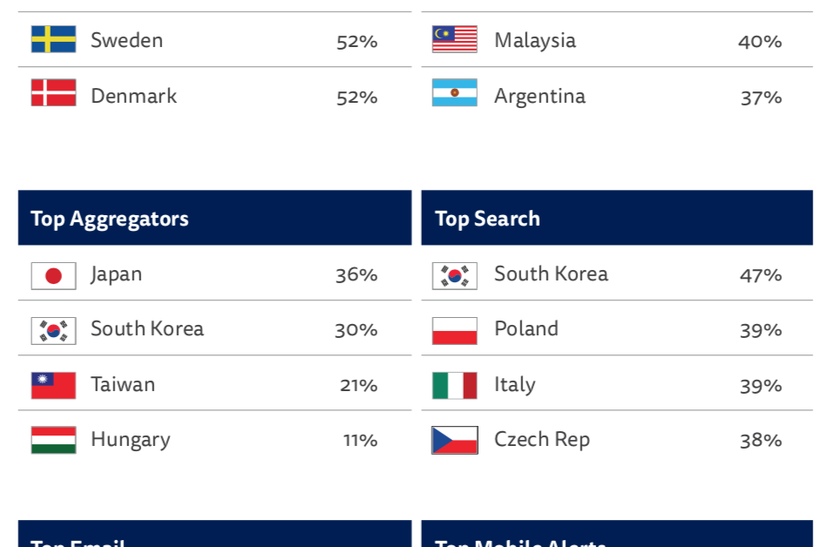Select the Top Search header
The image size is (835, 547).
click(617, 218)
